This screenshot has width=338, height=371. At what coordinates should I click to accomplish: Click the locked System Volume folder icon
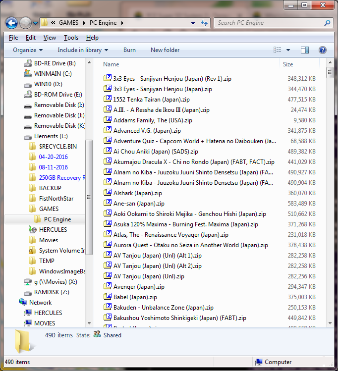click(x=32, y=251)
